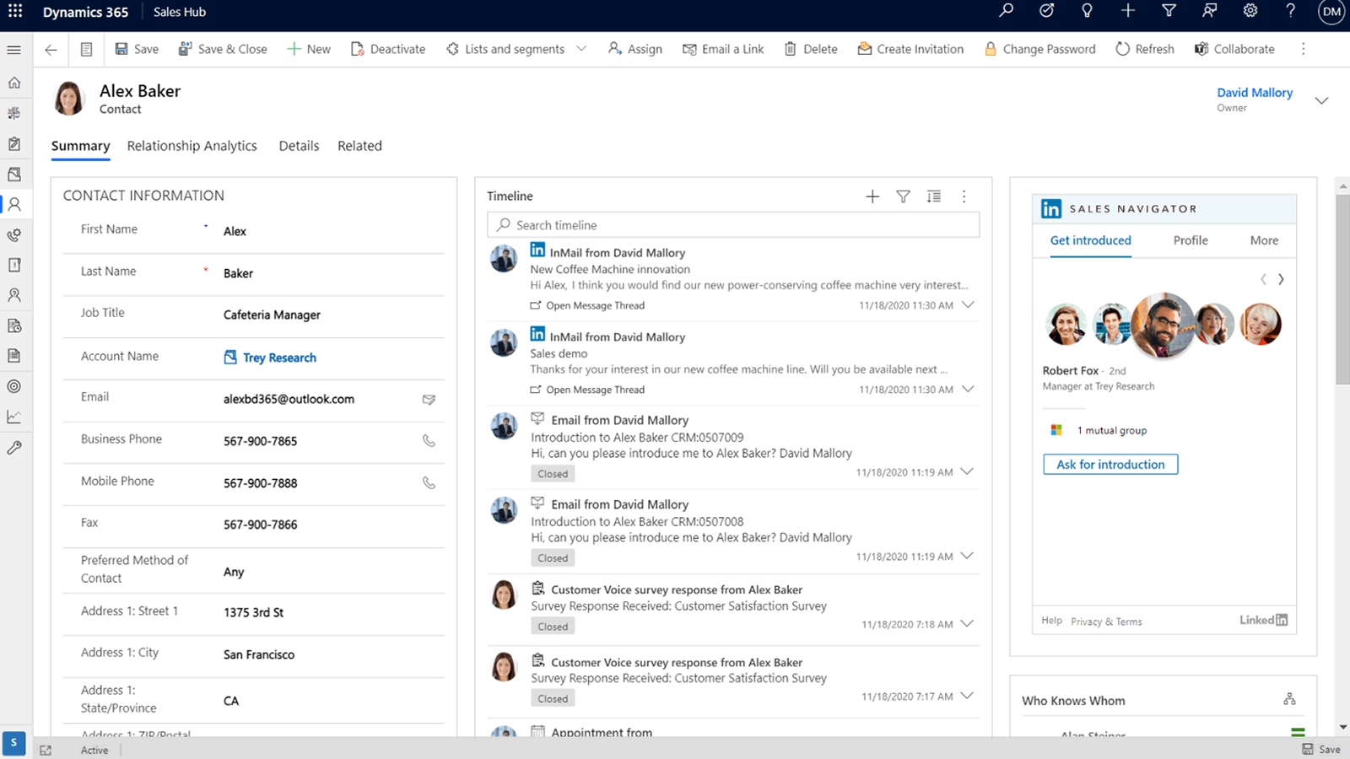Click the Trey Research account icon
1350x759 pixels.
(229, 357)
